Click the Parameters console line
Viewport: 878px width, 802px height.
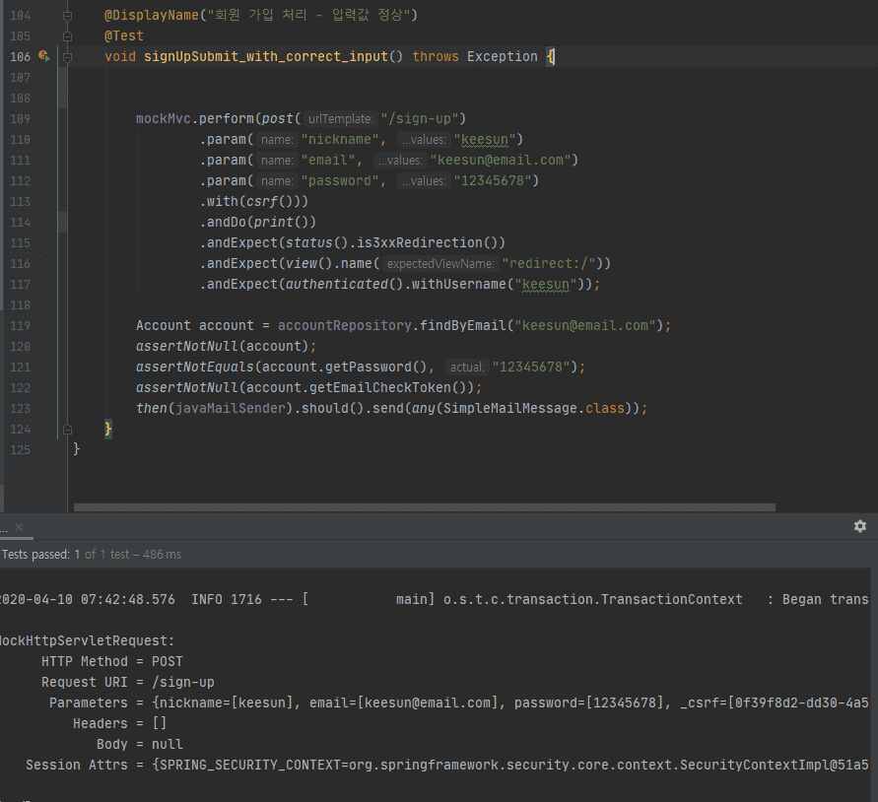[458, 702]
